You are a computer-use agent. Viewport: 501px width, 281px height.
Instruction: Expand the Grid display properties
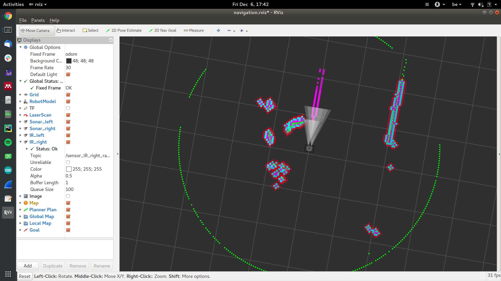click(x=21, y=95)
